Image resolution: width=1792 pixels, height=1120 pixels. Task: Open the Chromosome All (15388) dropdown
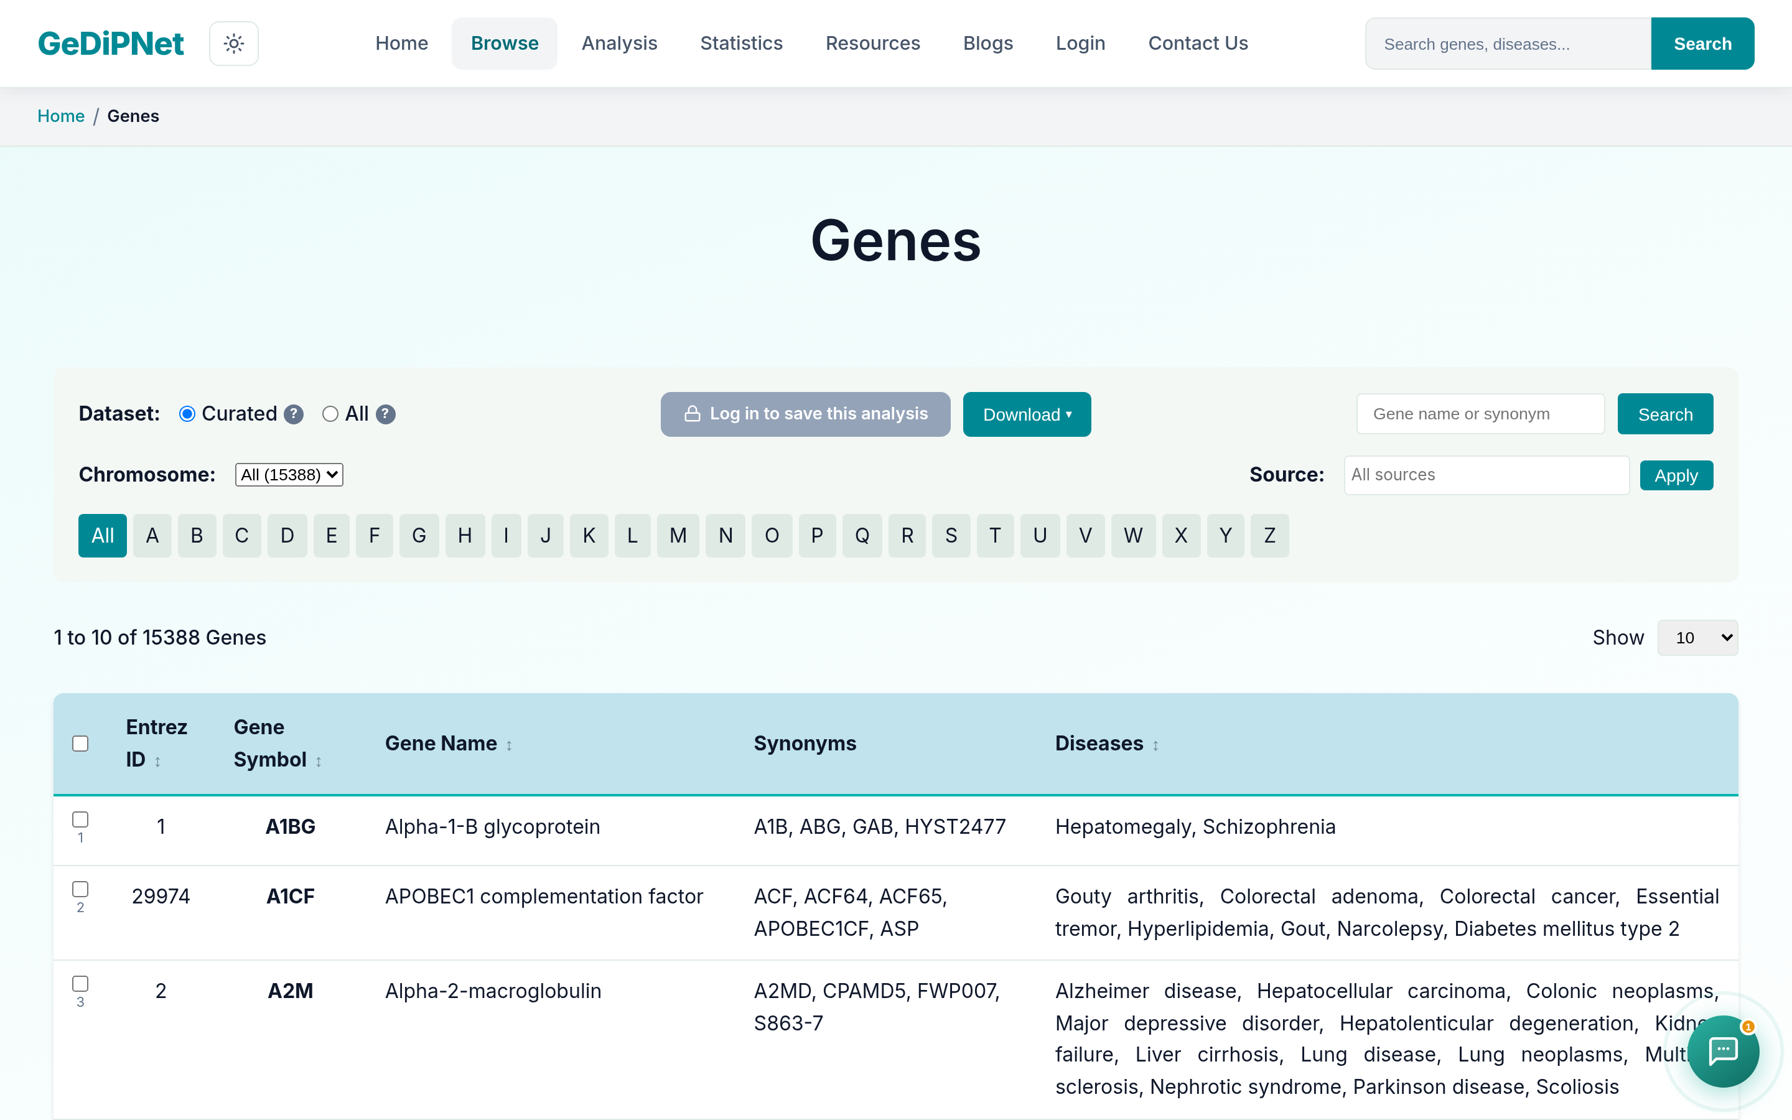point(289,475)
